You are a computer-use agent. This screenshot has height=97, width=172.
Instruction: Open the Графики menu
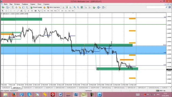pos(25,4)
